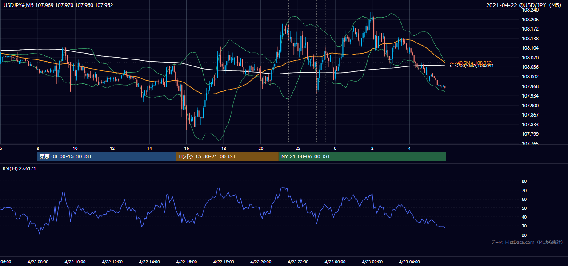Click bottom time label 4/22 14:00
This screenshot has width=568, height=266.
[149, 262]
